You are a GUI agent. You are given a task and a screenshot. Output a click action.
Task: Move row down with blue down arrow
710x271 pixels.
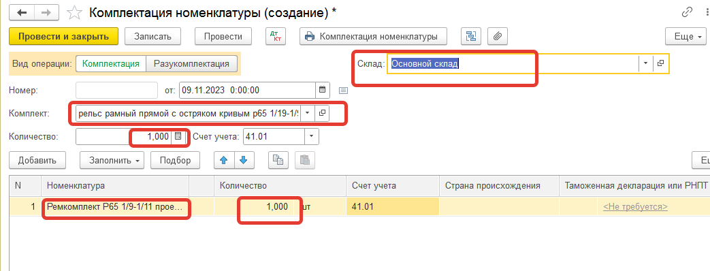[244, 160]
